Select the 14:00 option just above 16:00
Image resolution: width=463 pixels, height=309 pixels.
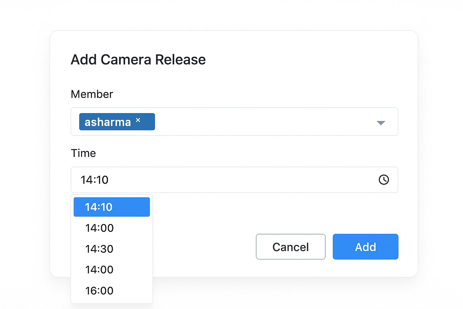click(x=99, y=270)
